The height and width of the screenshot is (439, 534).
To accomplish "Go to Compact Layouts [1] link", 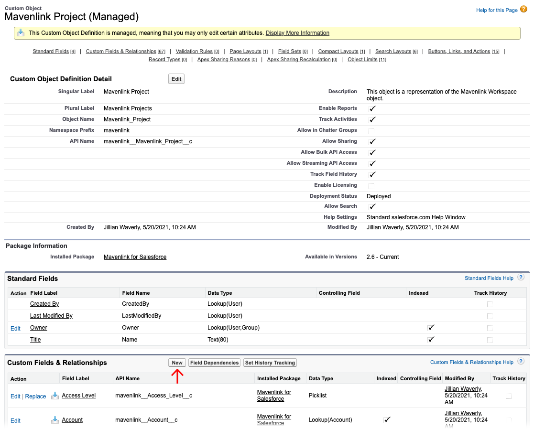I will coord(341,52).
